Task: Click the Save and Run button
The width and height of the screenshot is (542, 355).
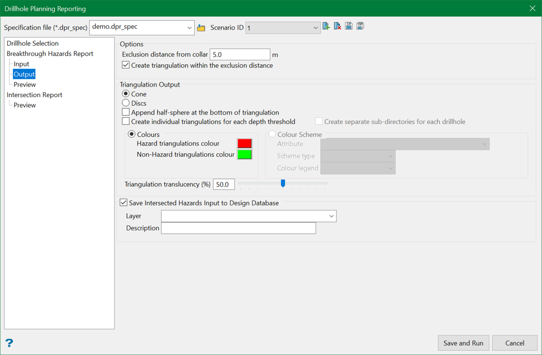Action: [x=463, y=343]
